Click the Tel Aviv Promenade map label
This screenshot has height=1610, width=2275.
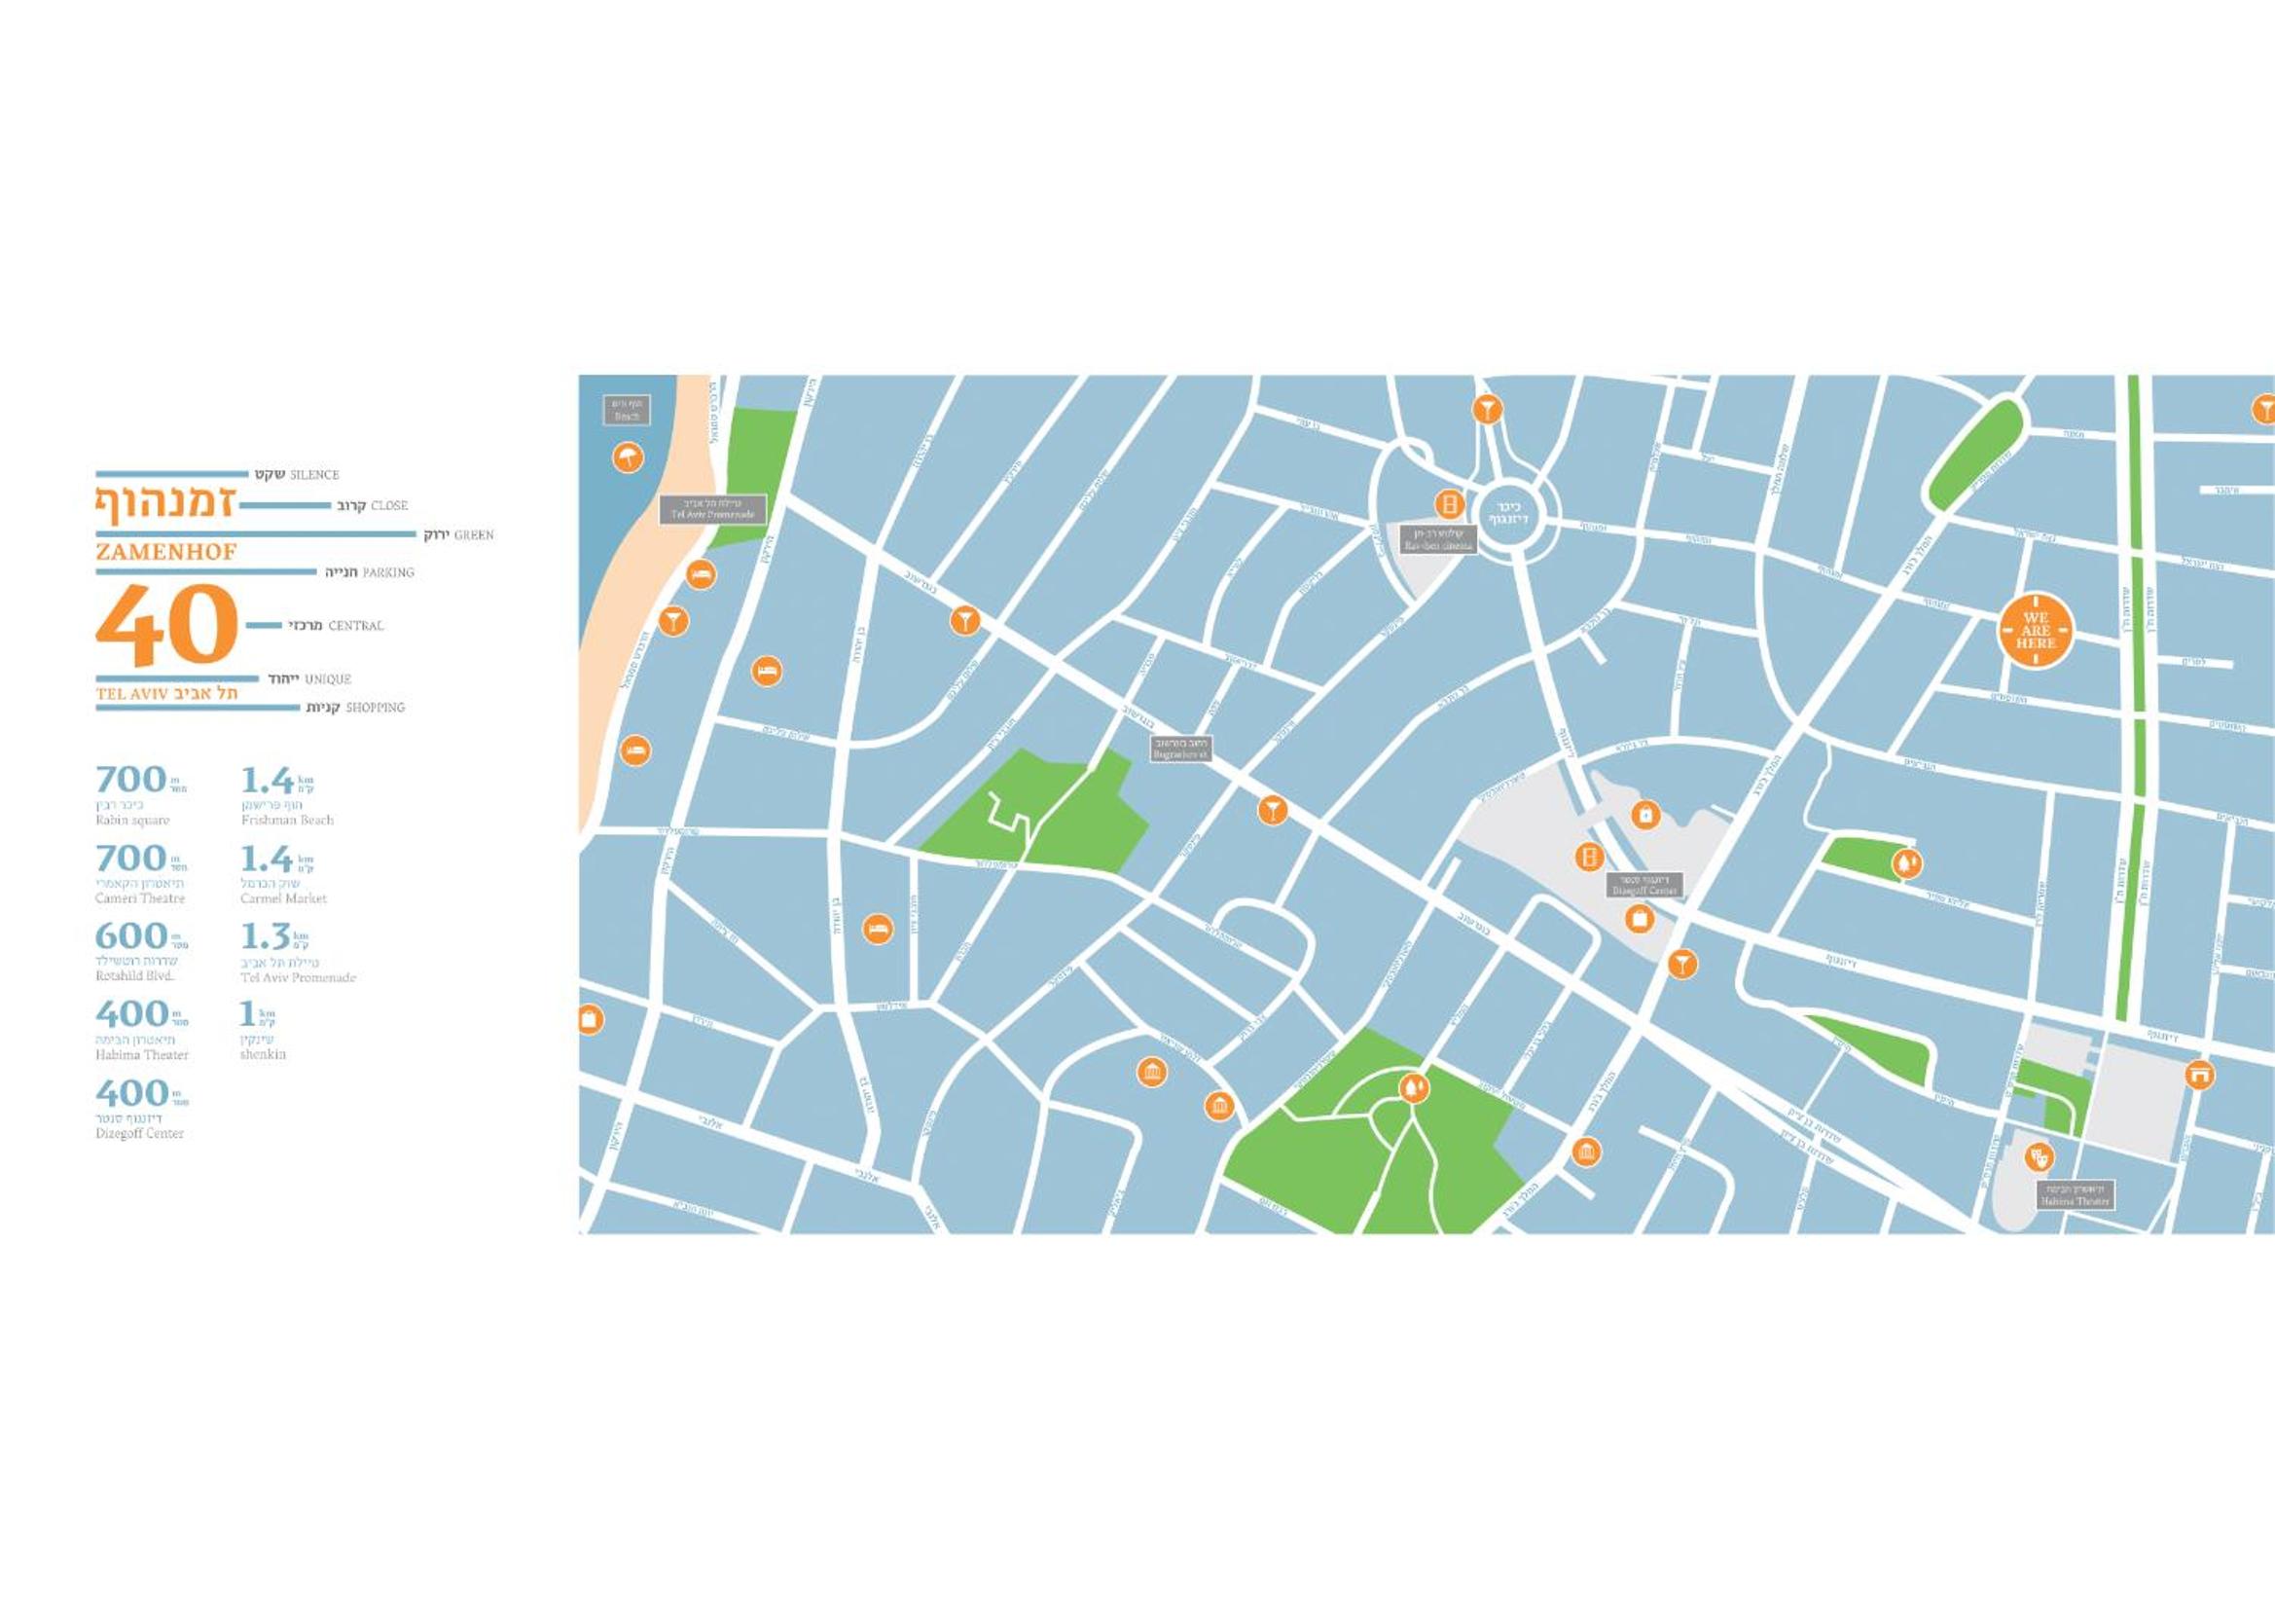point(713,509)
